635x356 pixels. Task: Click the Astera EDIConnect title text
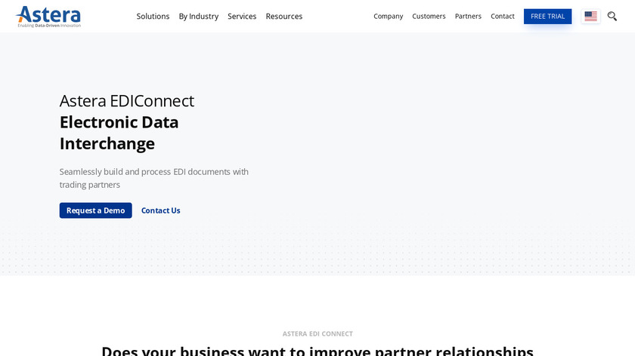(x=127, y=100)
